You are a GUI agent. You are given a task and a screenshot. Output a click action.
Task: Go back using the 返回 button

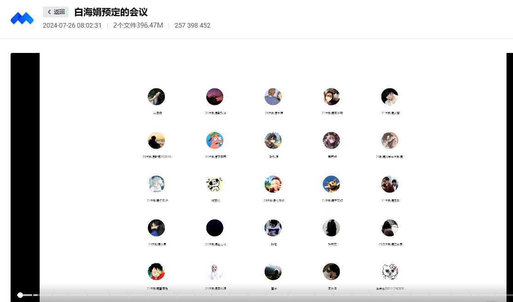pos(56,12)
